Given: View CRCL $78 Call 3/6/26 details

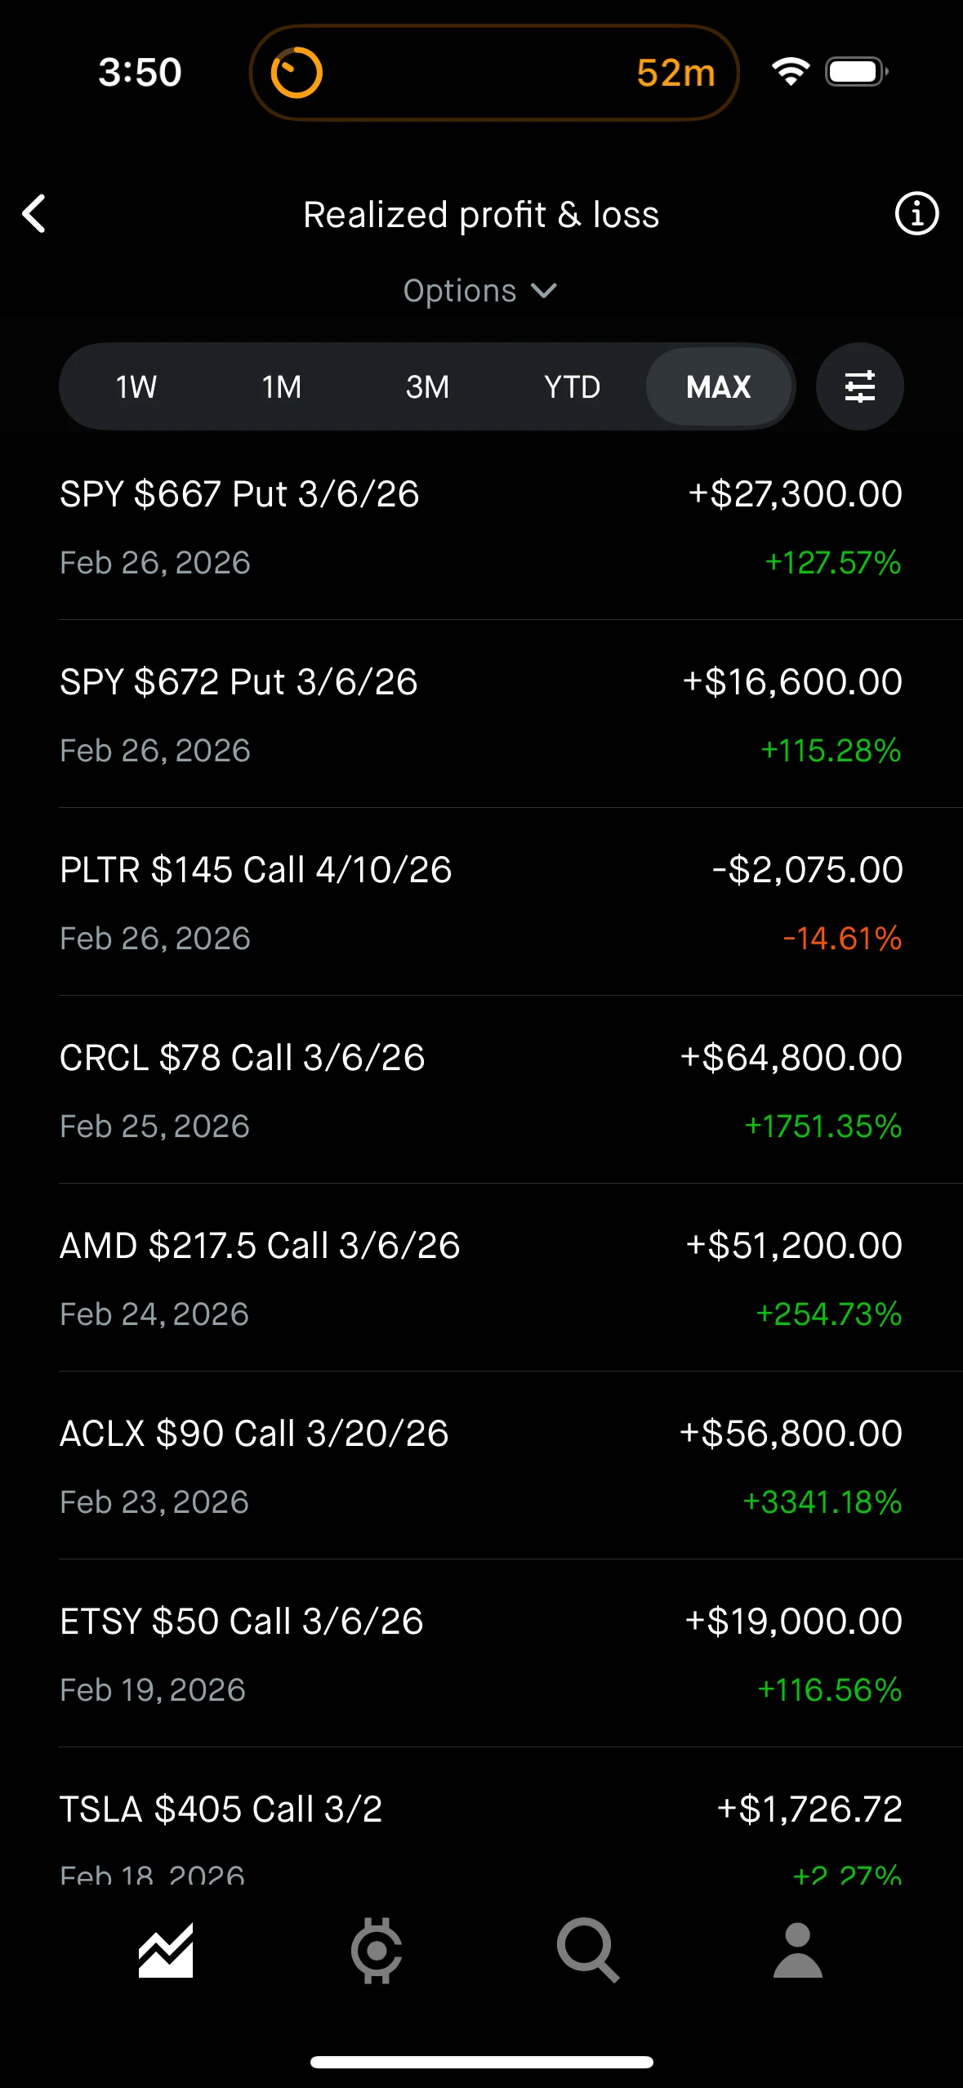Looking at the screenshot, I should coord(480,1091).
